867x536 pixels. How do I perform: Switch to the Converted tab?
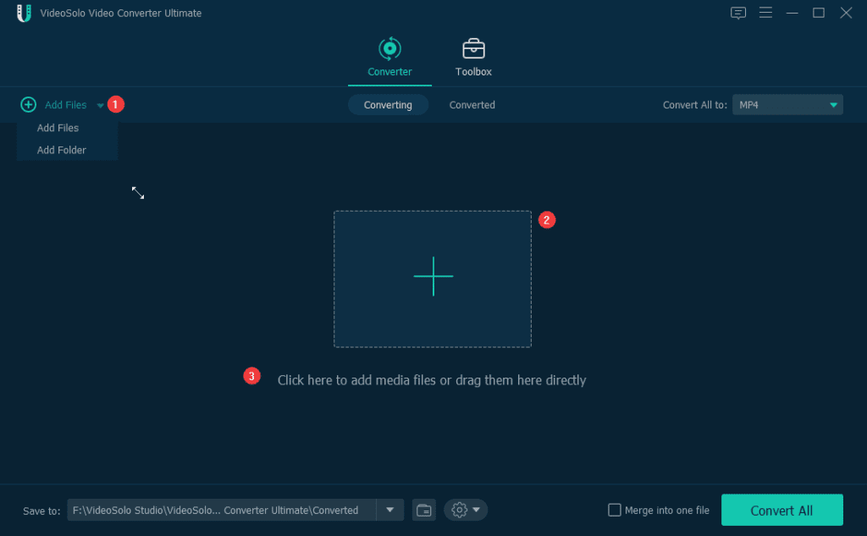(472, 105)
